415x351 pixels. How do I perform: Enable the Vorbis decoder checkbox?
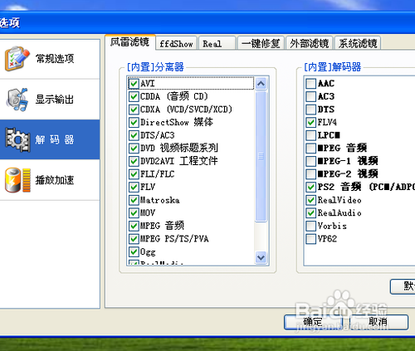(311, 226)
